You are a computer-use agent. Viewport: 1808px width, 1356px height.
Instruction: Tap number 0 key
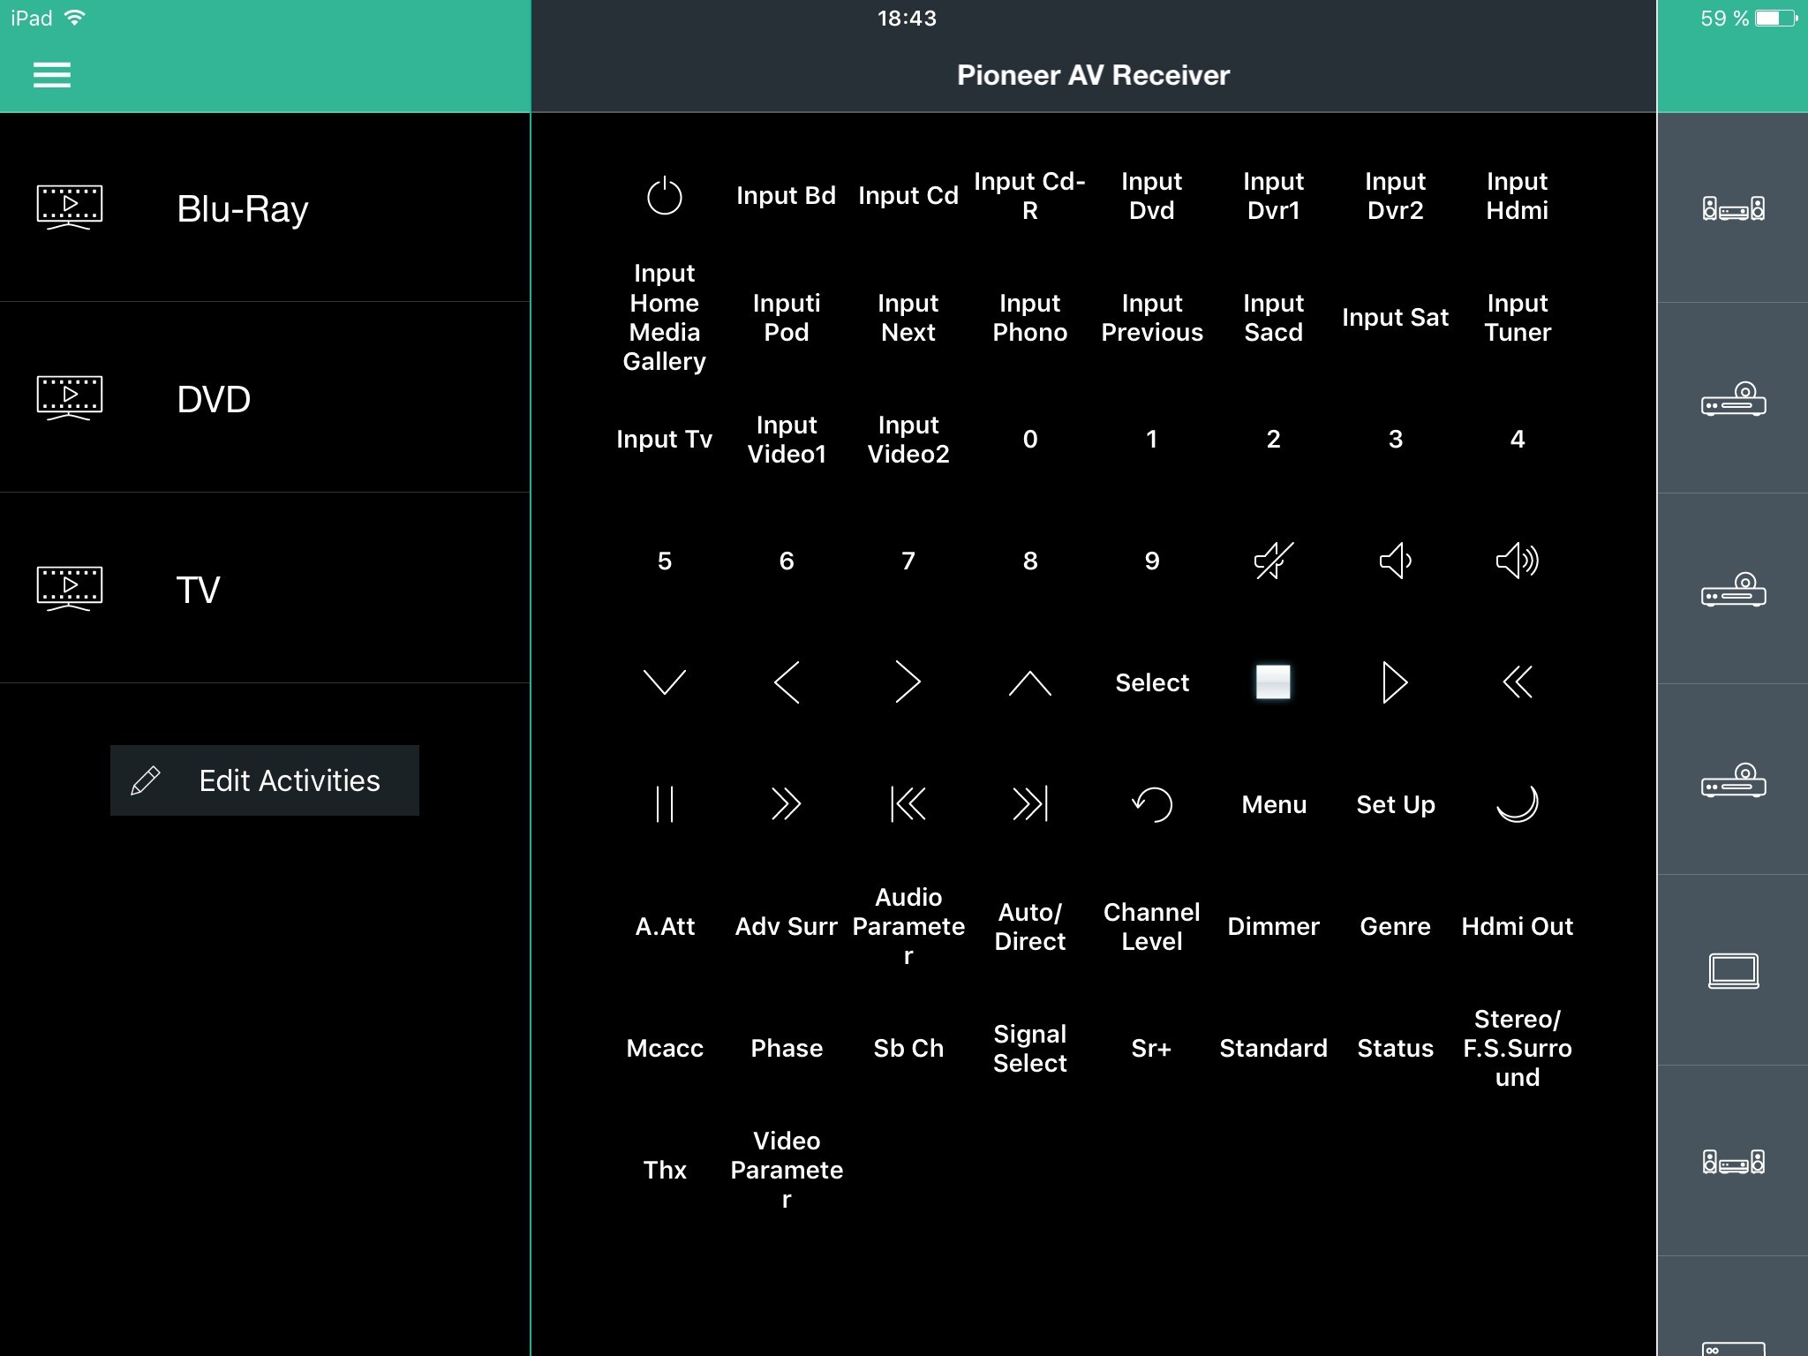click(1030, 439)
